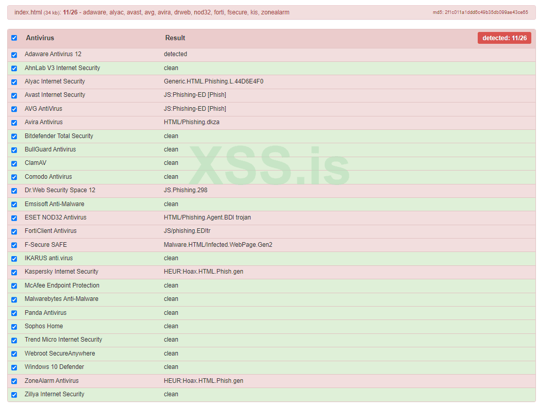
Task: Click the 'clean' result for AhnLab V3
Action: click(171, 68)
